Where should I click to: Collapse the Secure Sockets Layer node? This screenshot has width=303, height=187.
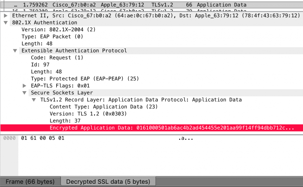point(25,93)
